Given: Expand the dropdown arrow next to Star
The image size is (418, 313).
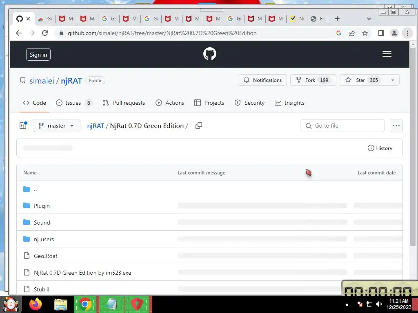Looking at the screenshot, I should tap(393, 80).
